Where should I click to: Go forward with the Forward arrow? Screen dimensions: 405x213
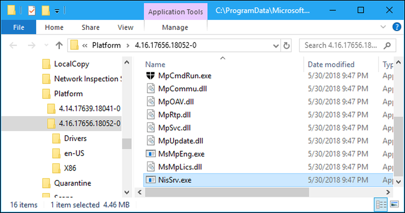coord(32,46)
